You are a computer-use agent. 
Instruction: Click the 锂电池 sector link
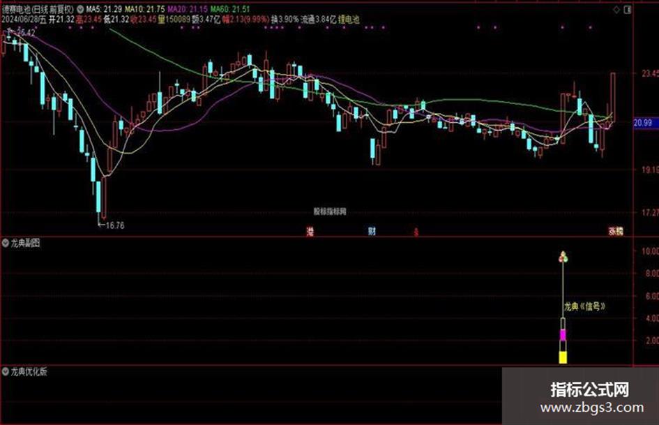[x=349, y=19]
